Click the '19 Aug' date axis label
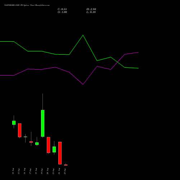 point(42,171)
